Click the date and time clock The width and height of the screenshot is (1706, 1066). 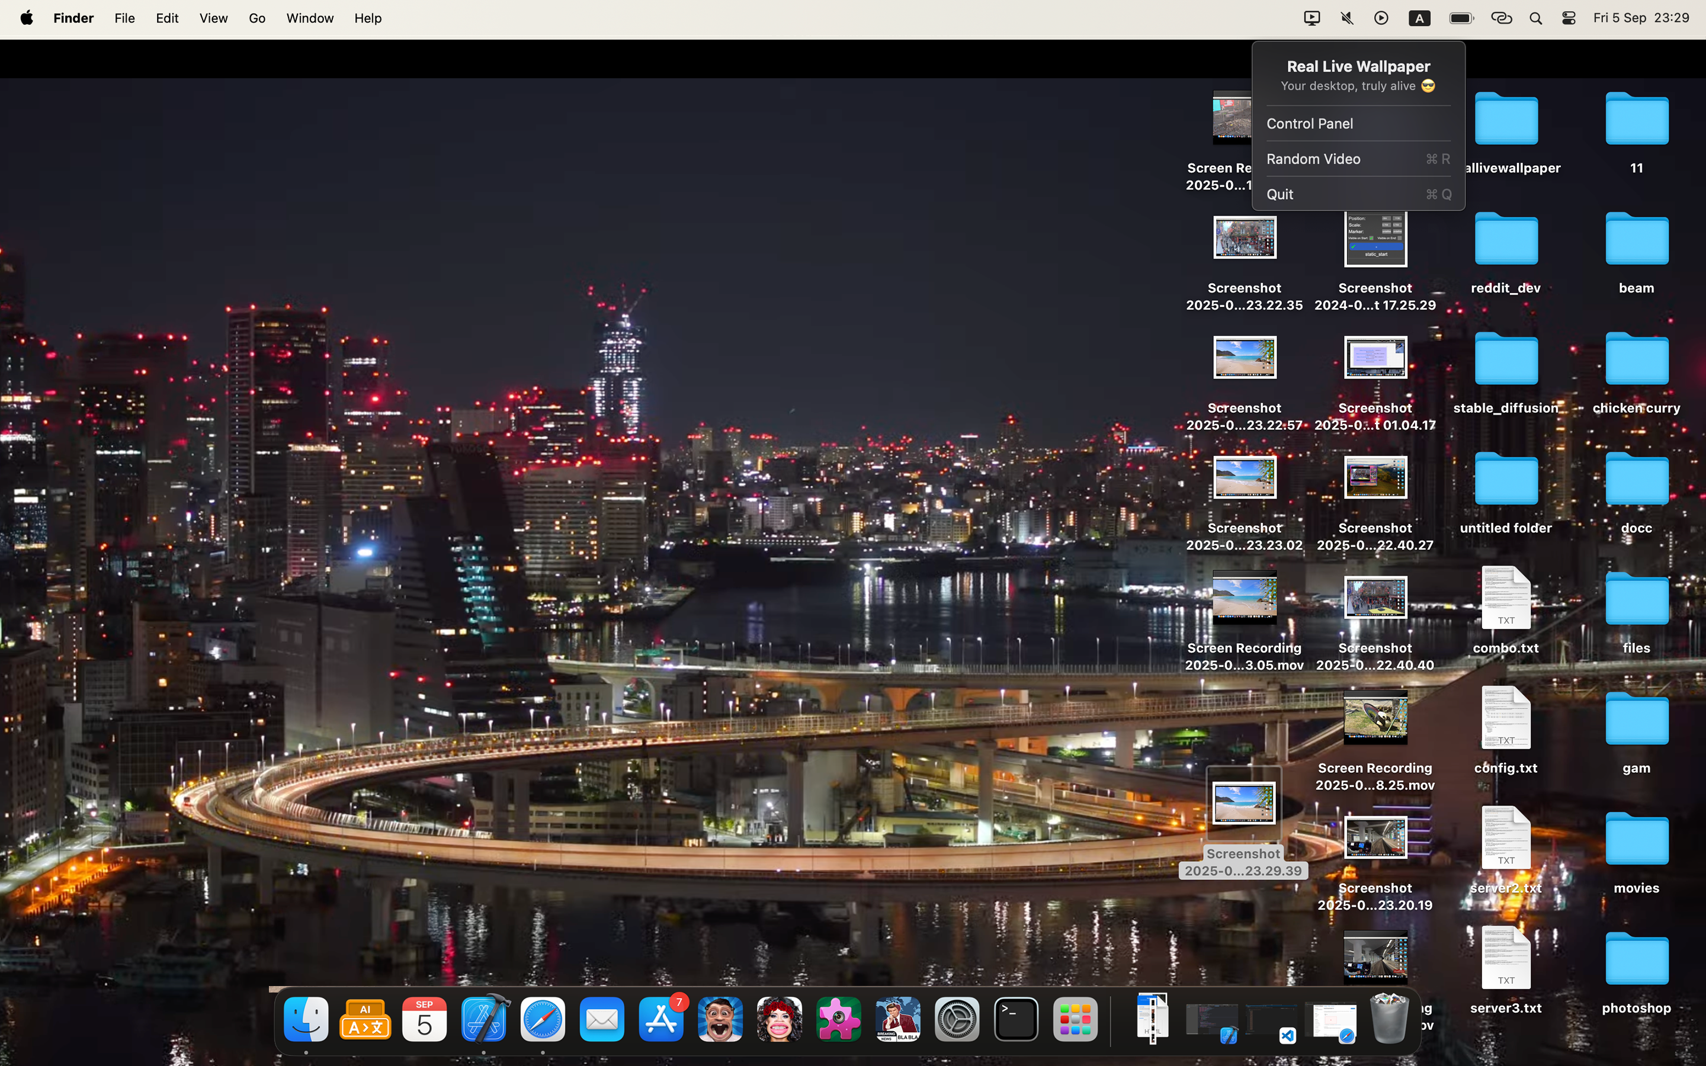pos(1640,18)
